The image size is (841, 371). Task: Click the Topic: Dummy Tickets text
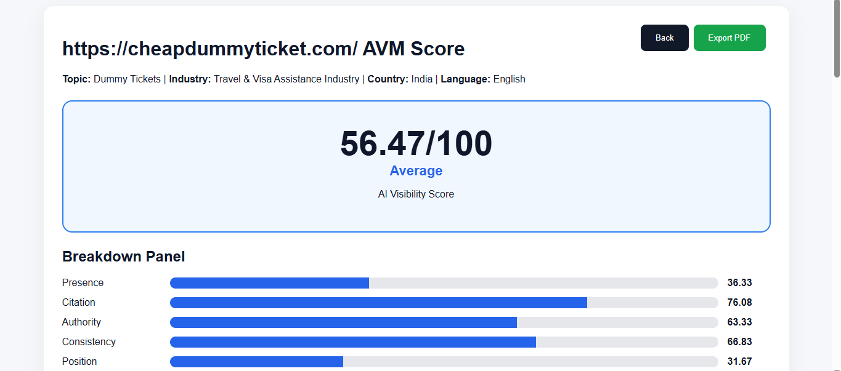click(x=112, y=79)
